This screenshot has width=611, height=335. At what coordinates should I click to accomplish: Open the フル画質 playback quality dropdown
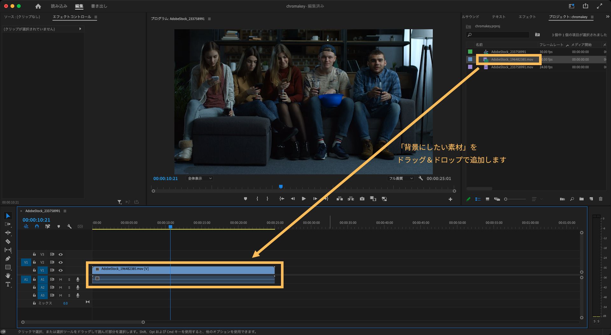tap(401, 178)
